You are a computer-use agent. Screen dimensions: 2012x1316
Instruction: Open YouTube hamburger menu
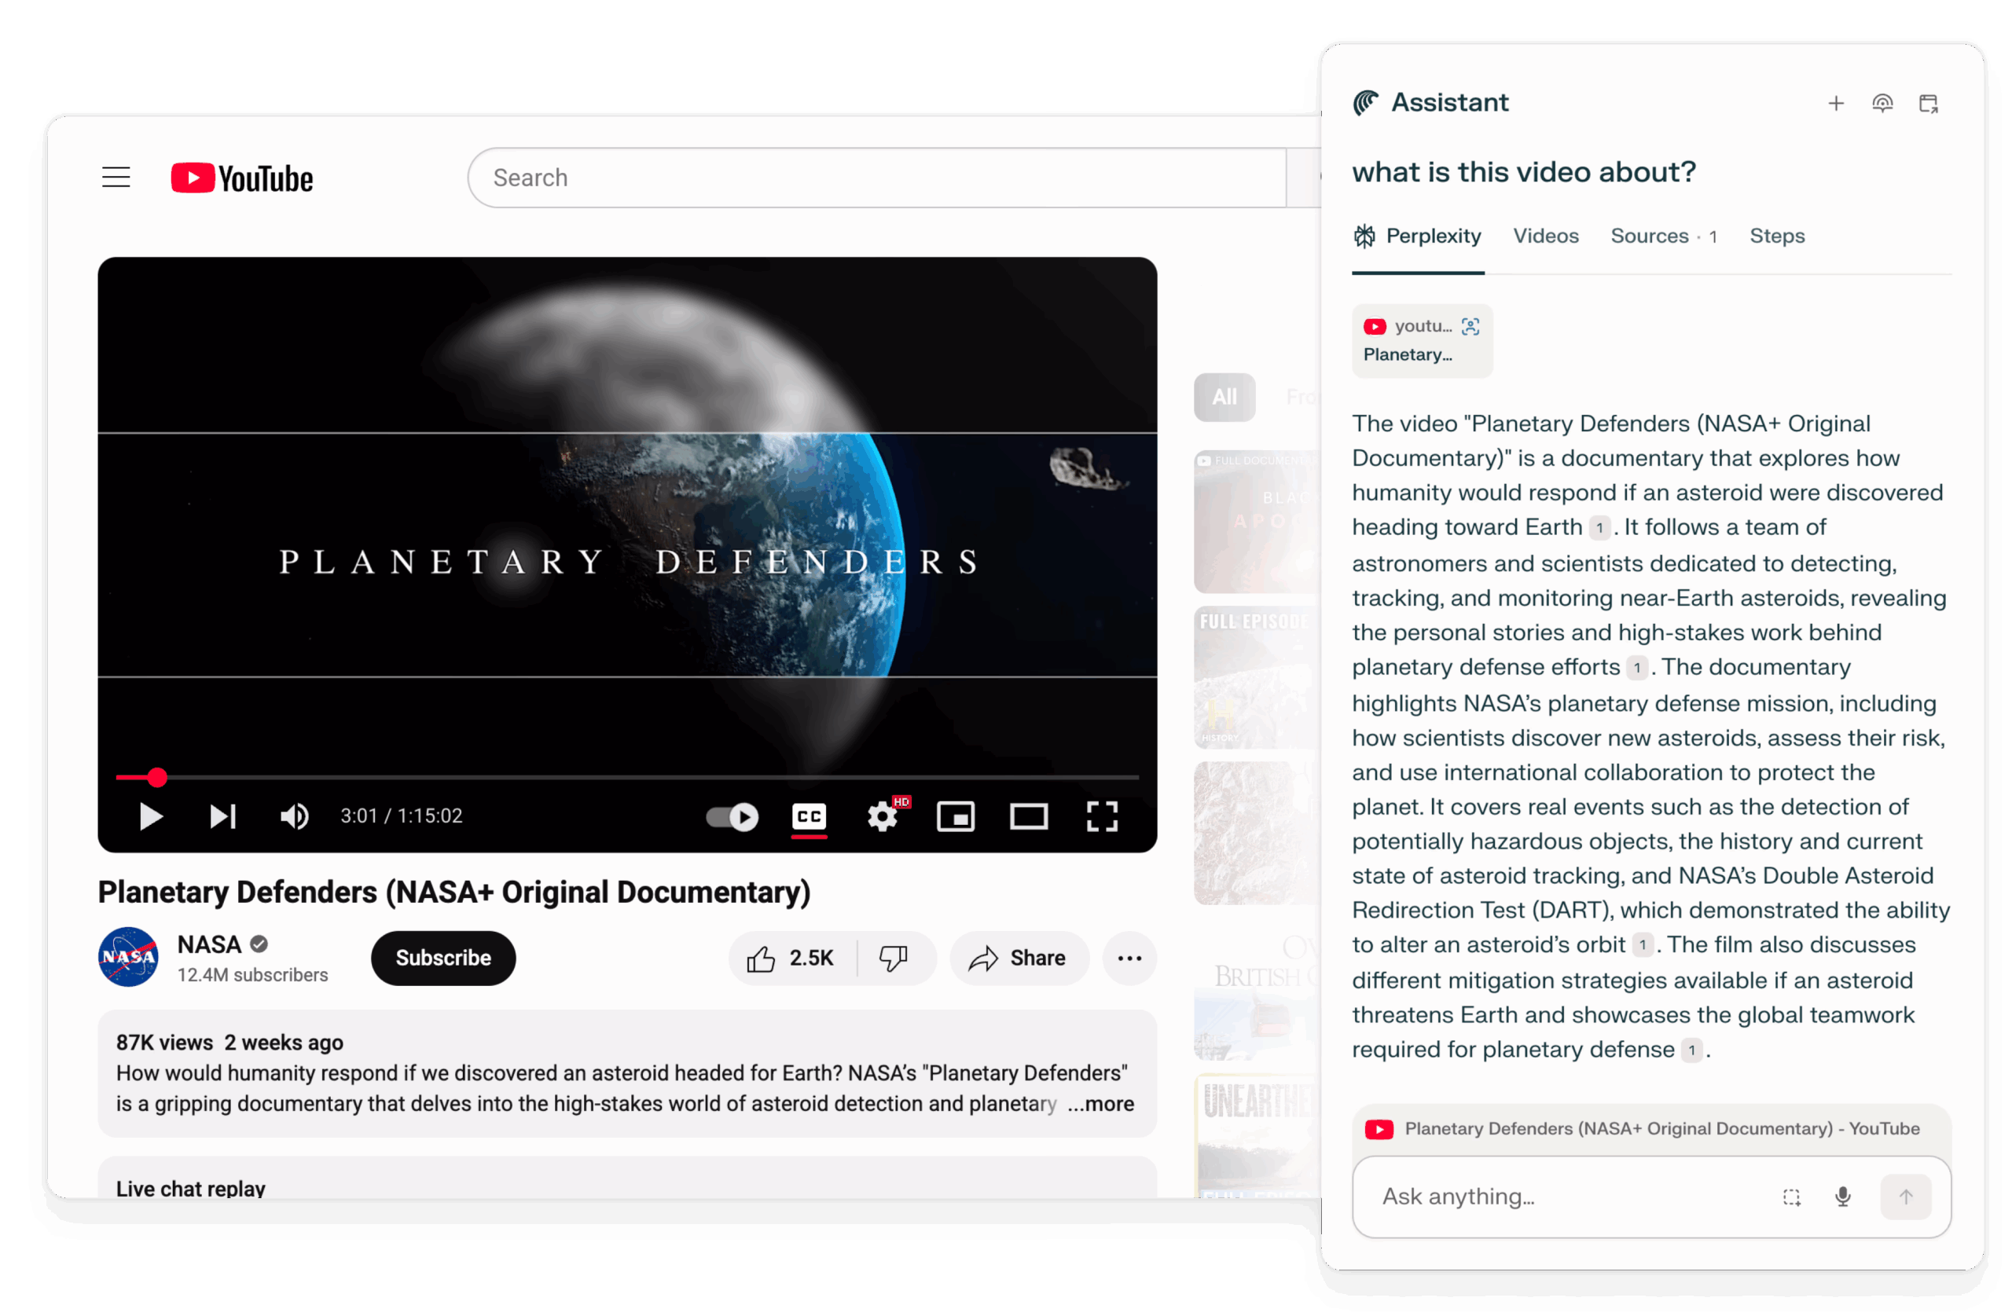coord(116,178)
